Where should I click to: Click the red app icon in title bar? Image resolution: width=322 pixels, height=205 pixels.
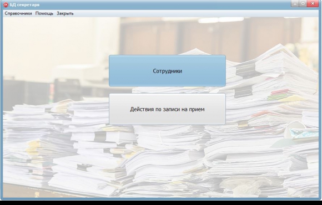point(6,4)
